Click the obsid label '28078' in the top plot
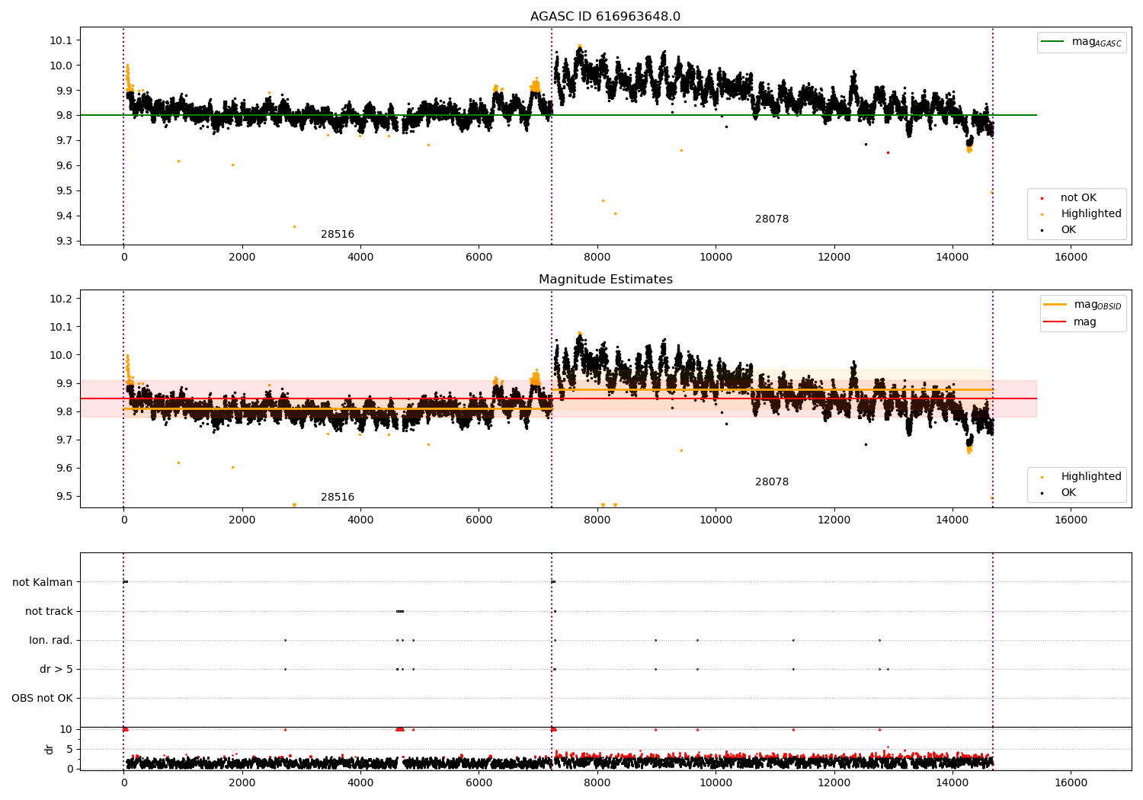Viewport: 1143px width, 800px height. 771,219
